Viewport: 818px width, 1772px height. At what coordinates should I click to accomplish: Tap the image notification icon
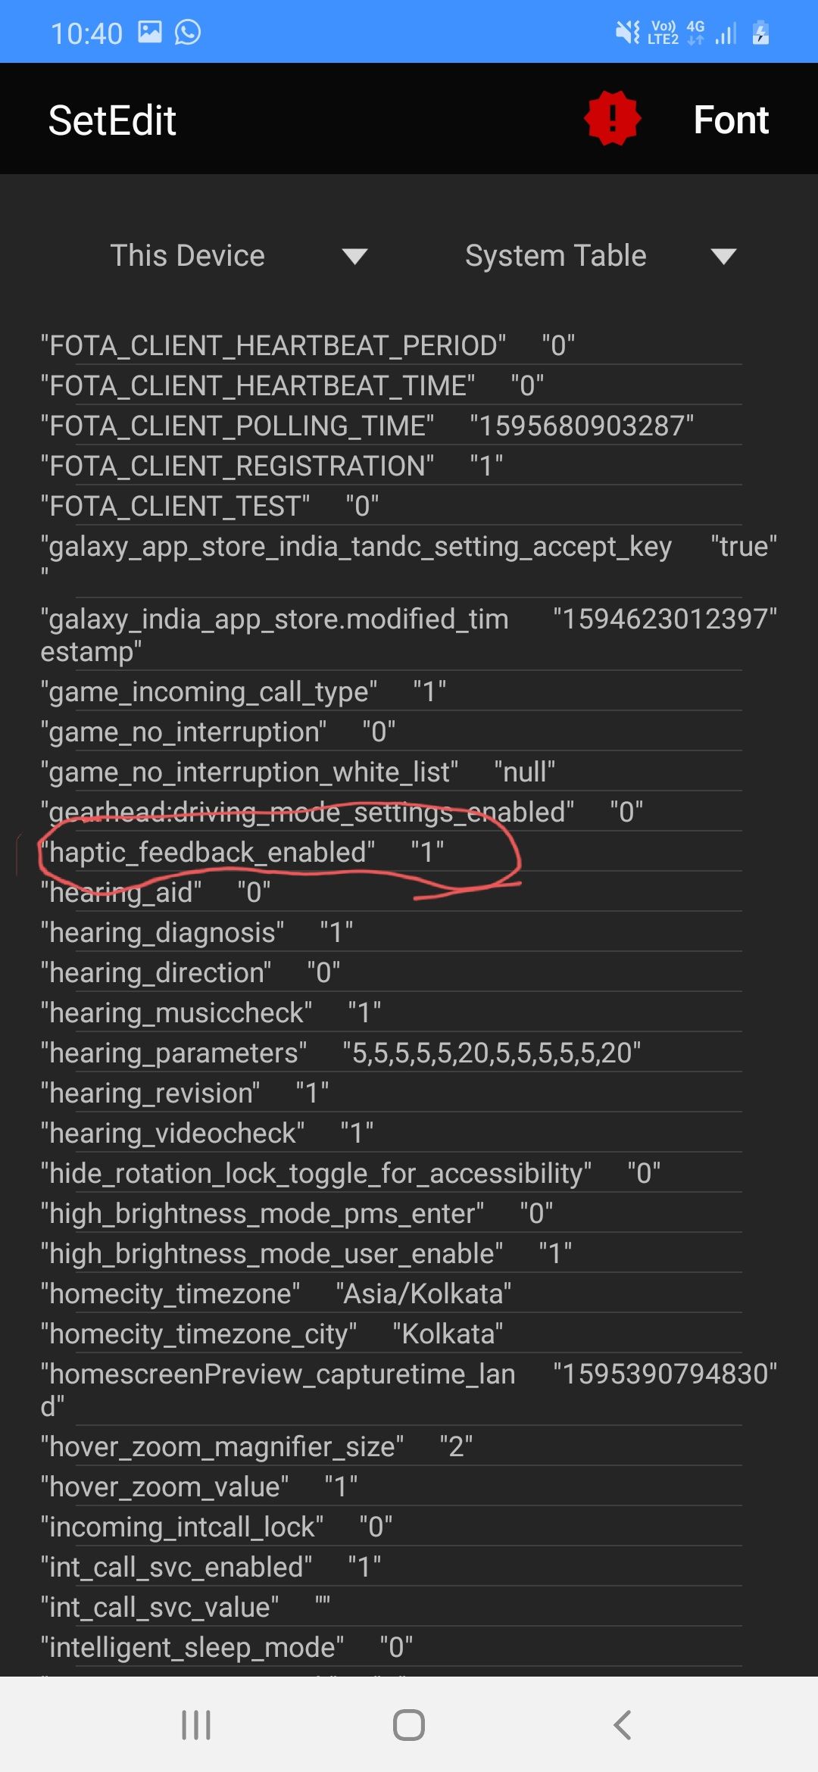(150, 32)
